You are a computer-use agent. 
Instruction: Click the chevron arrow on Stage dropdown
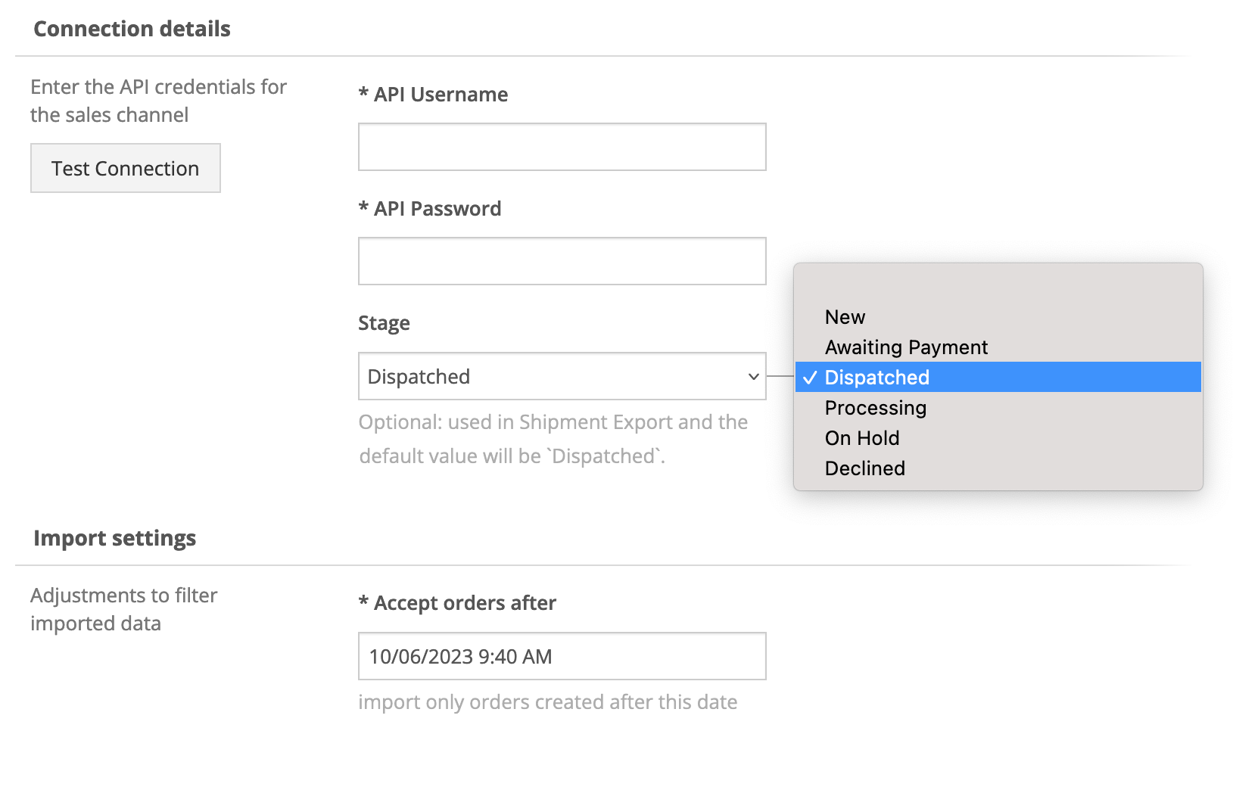(x=753, y=376)
